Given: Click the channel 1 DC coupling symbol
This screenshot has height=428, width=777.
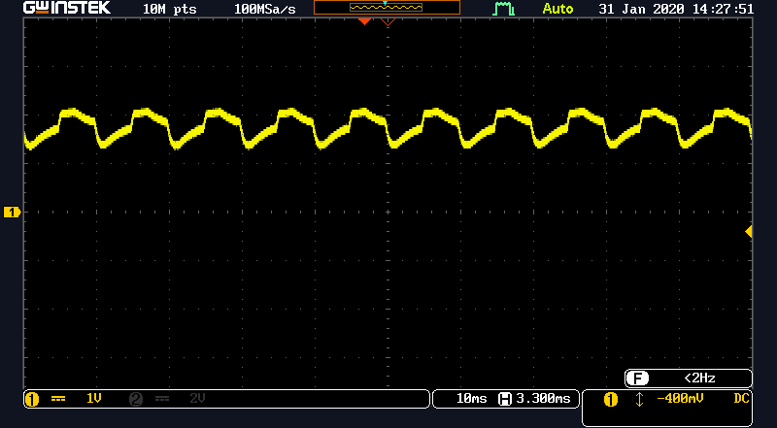Looking at the screenshot, I should [57, 399].
